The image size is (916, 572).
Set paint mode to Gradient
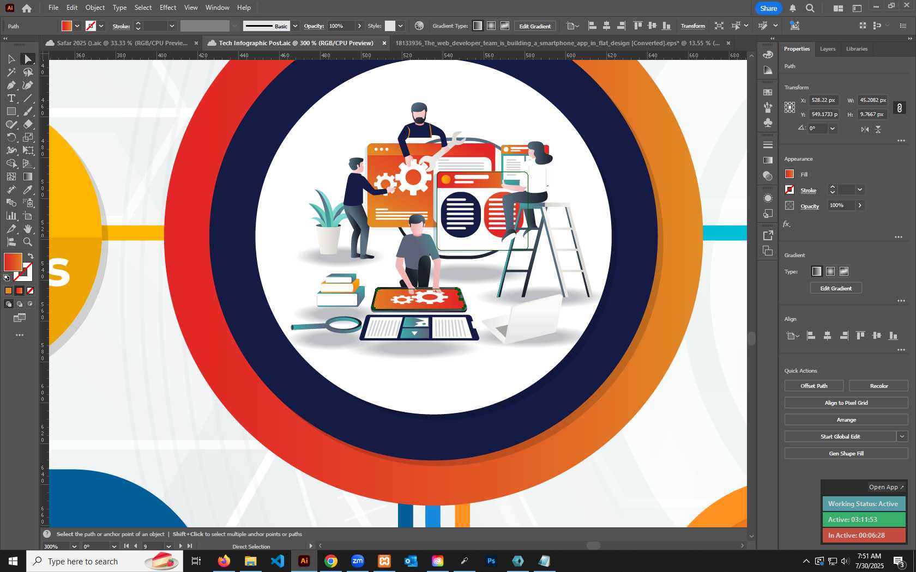pyautogui.click(x=20, y=290)
